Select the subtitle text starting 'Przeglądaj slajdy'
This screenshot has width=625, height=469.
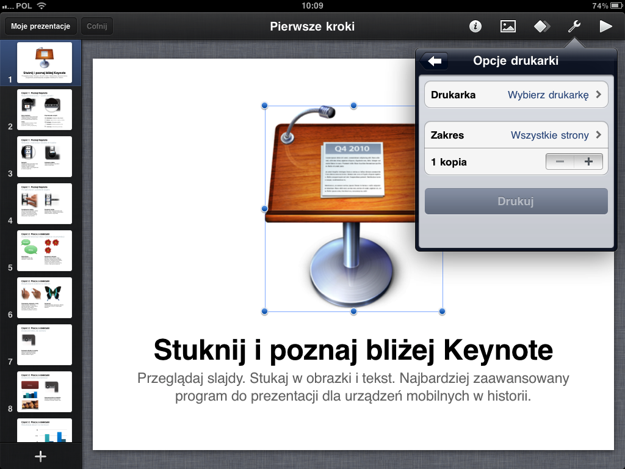[x=353, y=387]
